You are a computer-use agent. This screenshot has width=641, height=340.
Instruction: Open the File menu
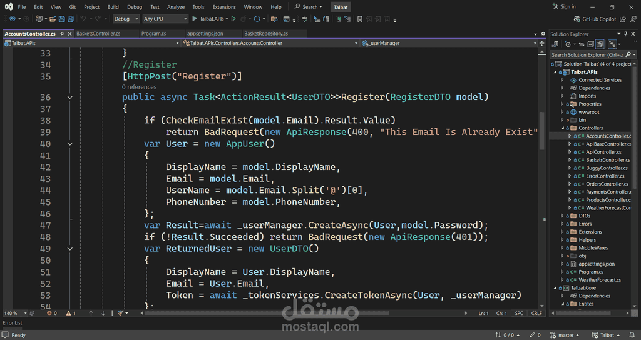tap(22, 7)
